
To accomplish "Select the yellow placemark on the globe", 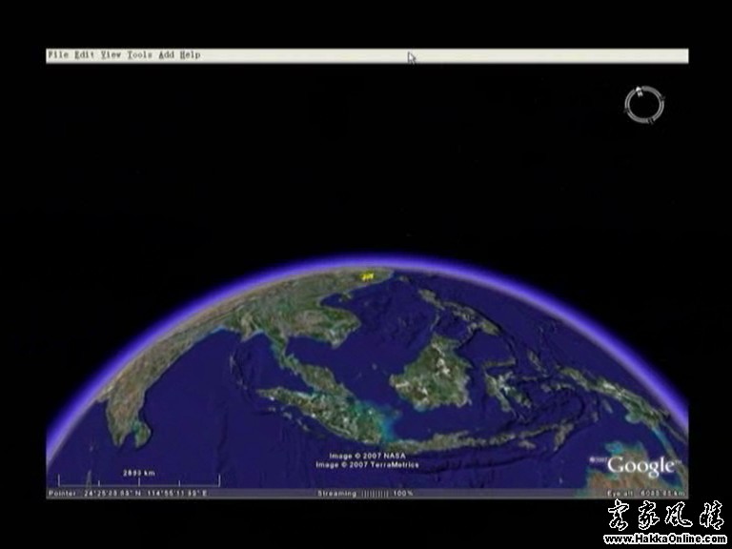I will tap(367, 276).
